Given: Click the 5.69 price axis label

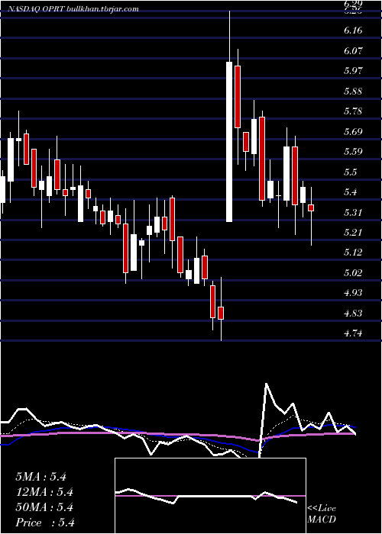Looking at the screenshot, I should click(x=353, y=132).
